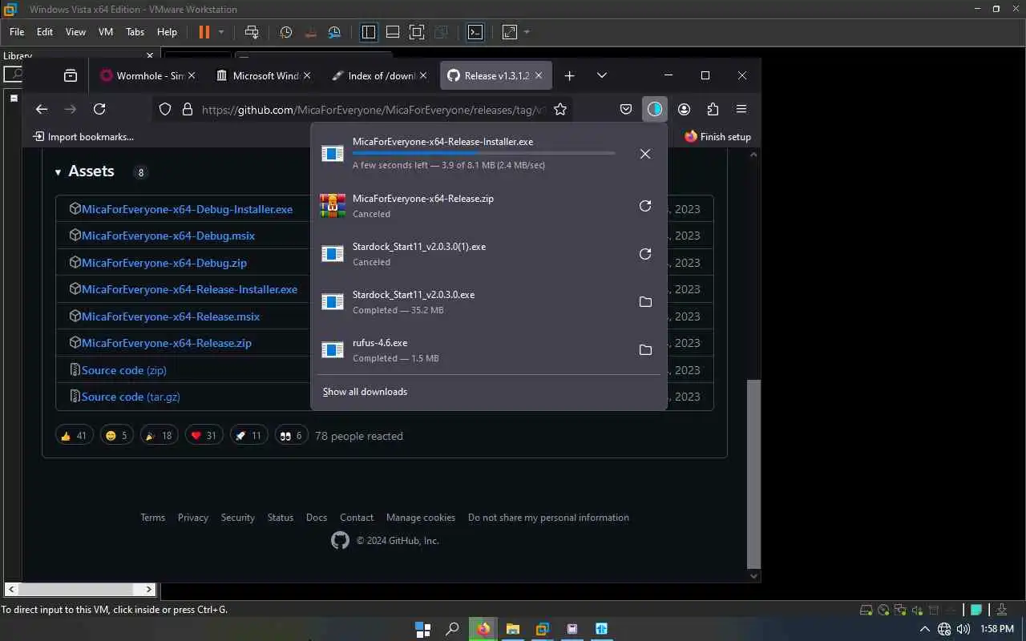Open the Save to Pocket icon
This screenshot has height=641, width=1026.
(626, 109)
